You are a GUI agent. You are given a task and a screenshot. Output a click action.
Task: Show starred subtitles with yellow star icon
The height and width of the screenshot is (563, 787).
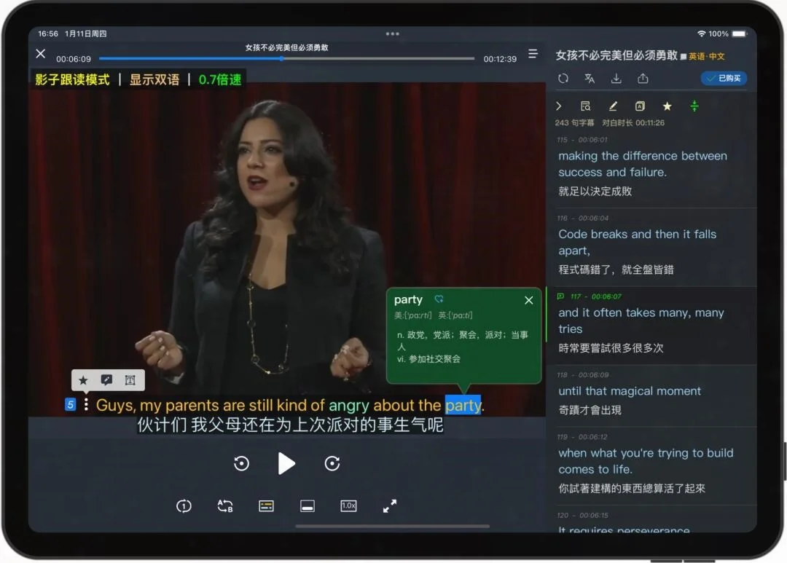667,106
